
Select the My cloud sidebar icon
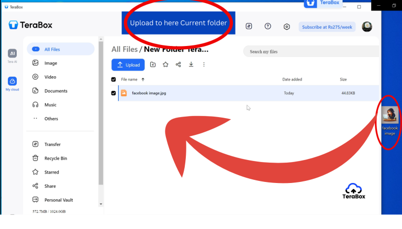12,81
